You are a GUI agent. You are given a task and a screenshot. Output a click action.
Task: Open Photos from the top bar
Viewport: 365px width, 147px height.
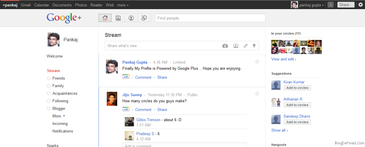81,5
